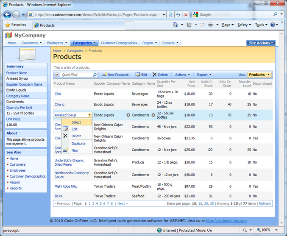The height and width of the screenshot is (236, 287).
Task: Click the Favorites star icon
Action: [x=7, y=25]
